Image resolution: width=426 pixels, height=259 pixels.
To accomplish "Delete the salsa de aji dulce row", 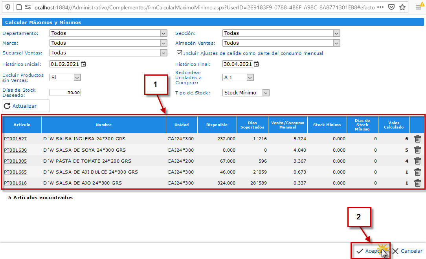I will (x=418, y=172).
